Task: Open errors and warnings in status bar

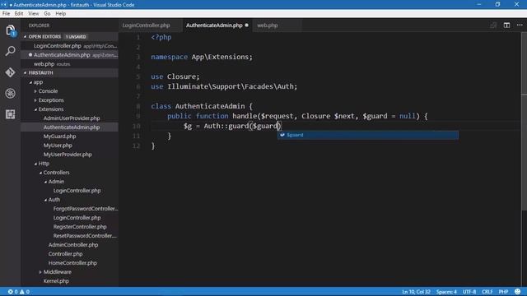Action: pos(19,292)
